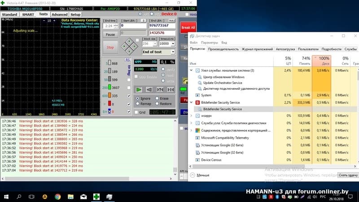The height and width of the screenshot is (202, 359).
Task: Select the Erase radio option
Action: pyautogui.click(x=157, y=98)
